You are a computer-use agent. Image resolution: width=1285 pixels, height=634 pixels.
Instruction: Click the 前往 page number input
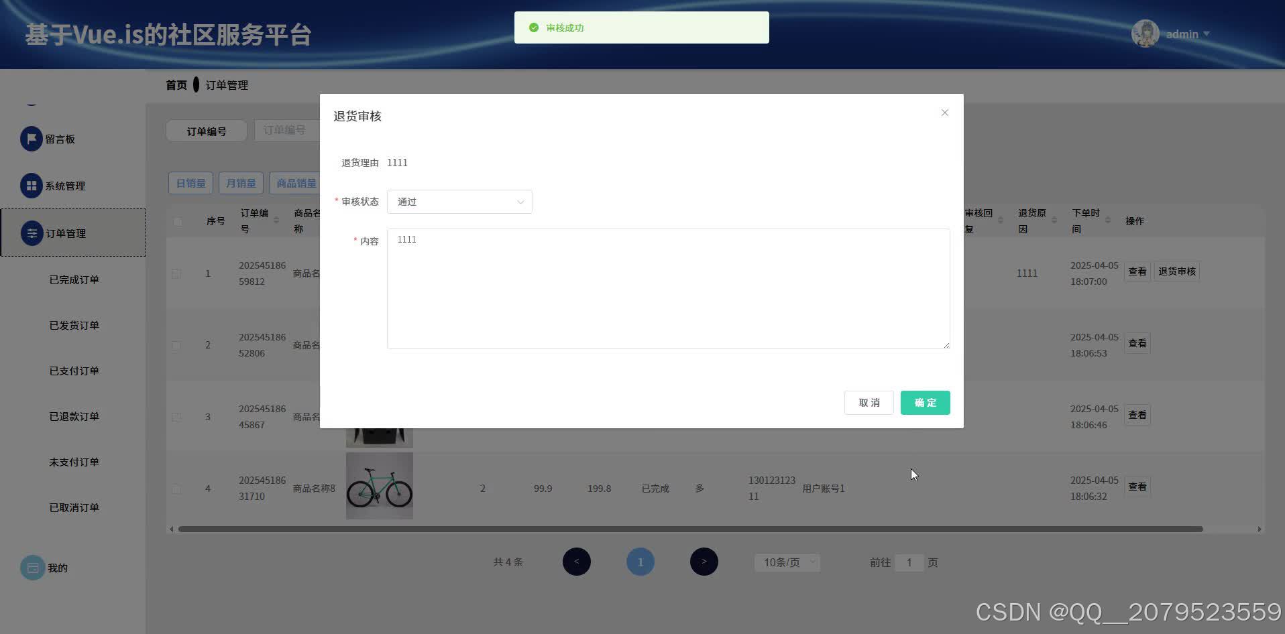(x=909, y=562)
